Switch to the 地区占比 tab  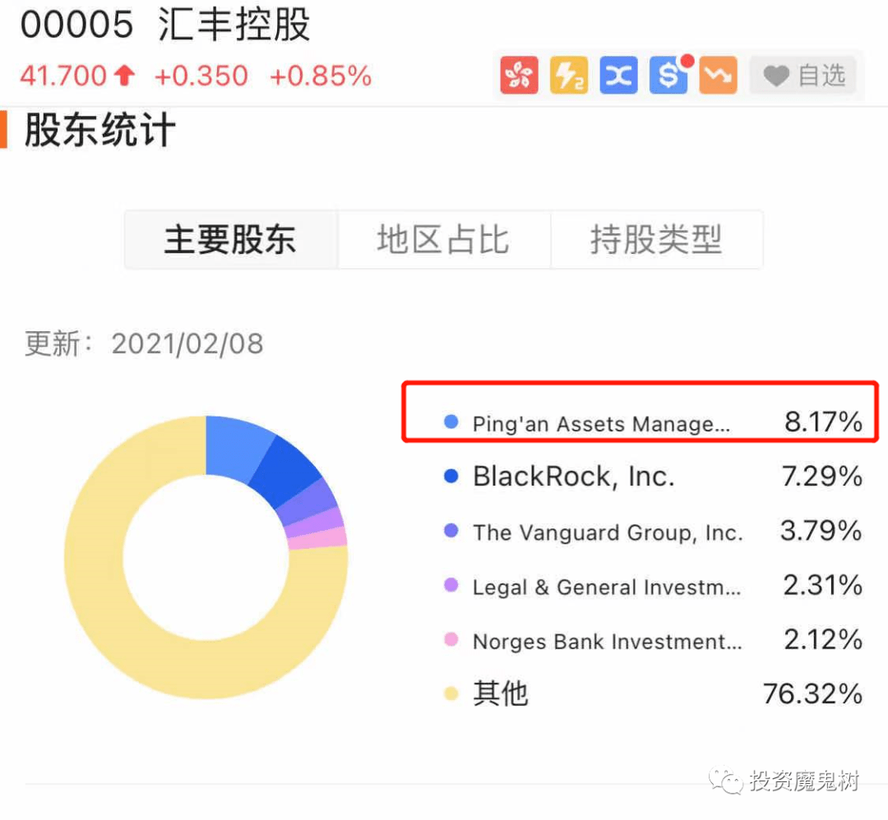point(444,239)
